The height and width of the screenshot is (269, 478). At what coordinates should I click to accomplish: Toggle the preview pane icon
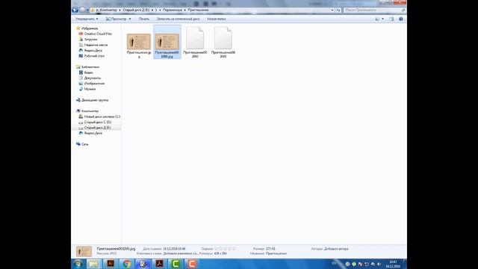(391, 19)
